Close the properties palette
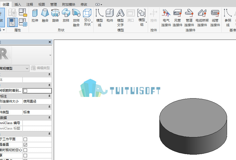The image size is (236, 160). [50, 42]
